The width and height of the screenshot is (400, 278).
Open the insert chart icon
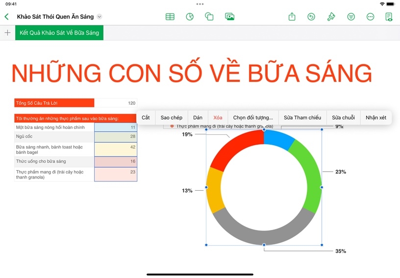pyautogui.click(x=190, y=17)
